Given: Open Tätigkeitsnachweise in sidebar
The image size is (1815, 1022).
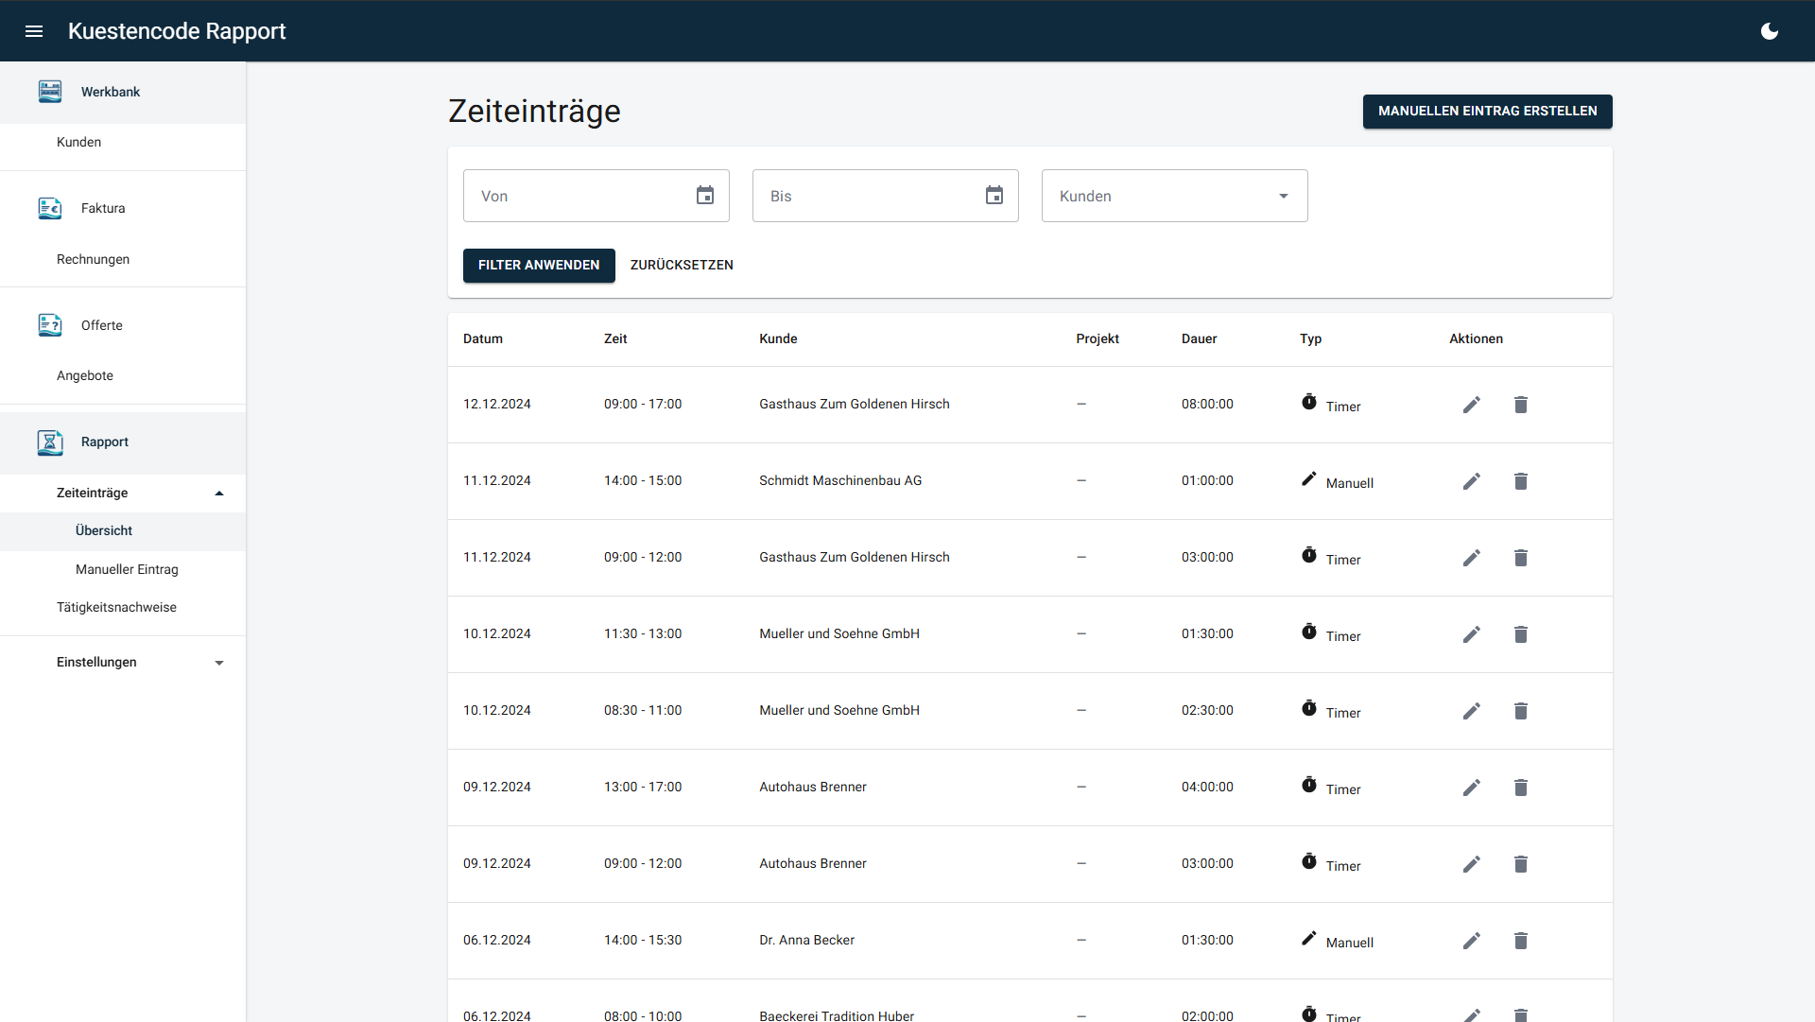Looking at the screenshot, I should [116, 607].
